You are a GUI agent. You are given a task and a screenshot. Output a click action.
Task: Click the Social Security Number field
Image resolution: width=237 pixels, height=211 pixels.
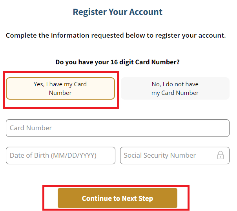click(x=169, y=155)
